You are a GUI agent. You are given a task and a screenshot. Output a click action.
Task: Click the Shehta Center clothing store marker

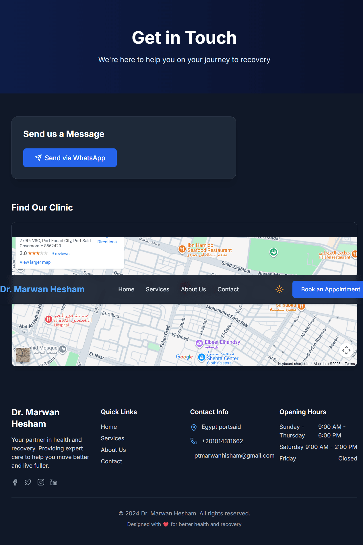[x=202, y=357]
